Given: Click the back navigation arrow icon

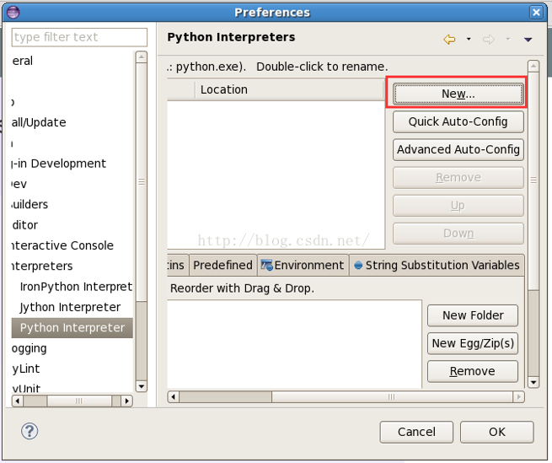Looking at the screenshot, I should click(449, 39).
